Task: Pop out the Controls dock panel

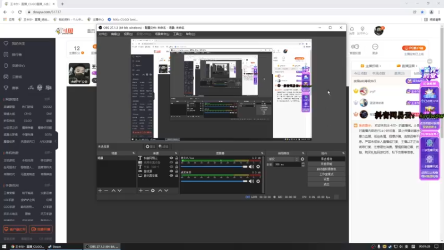Action: tap(343, 153)
